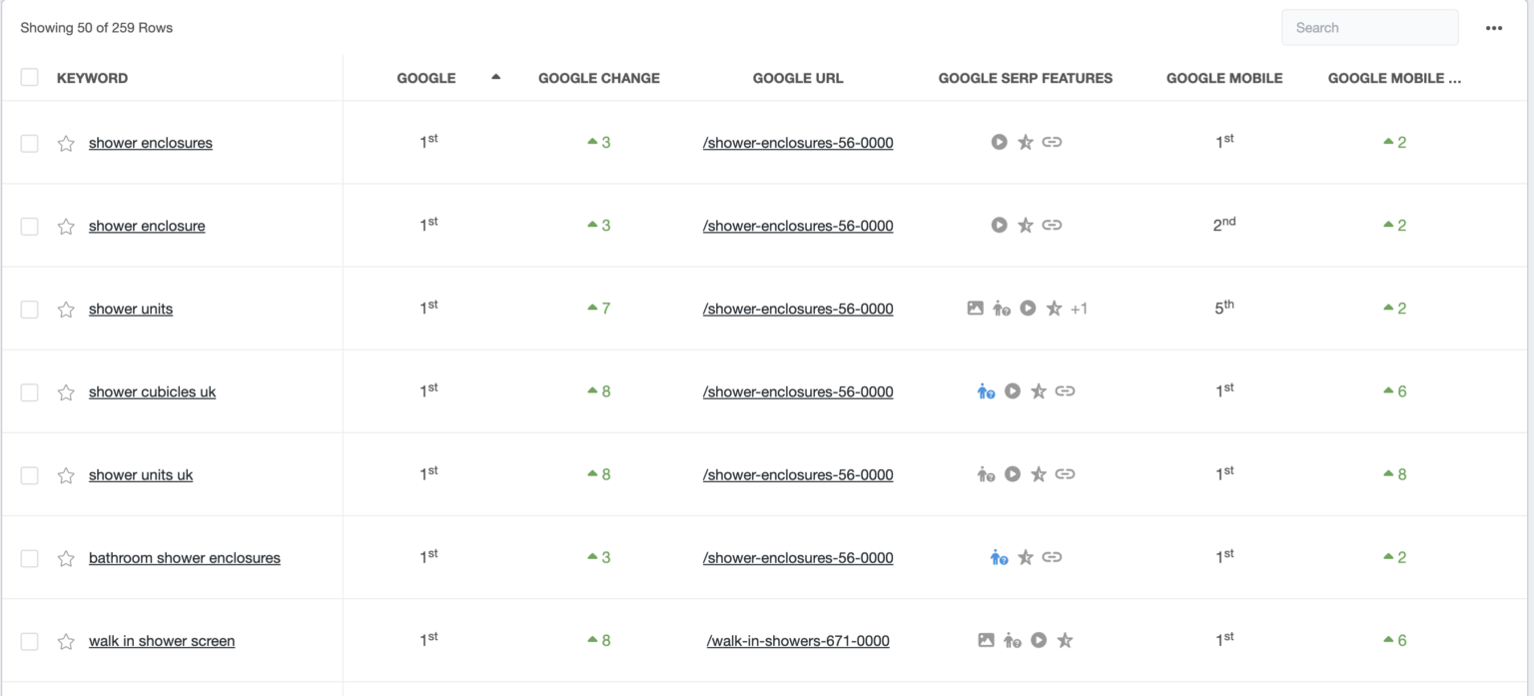The width and height of the screenshot is (1534, 696).
Task: Check the 'walk in shower screen' row checkbox
Action: pyautogui.click(x=30, y=641)
